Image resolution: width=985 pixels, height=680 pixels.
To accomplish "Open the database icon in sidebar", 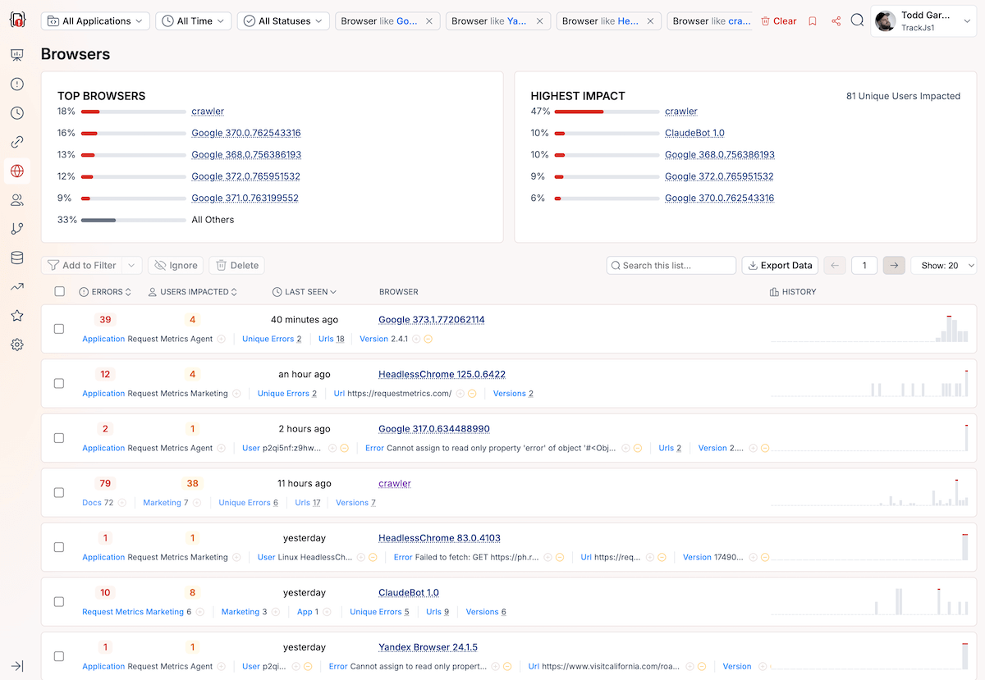I will [x=16, y=258].
